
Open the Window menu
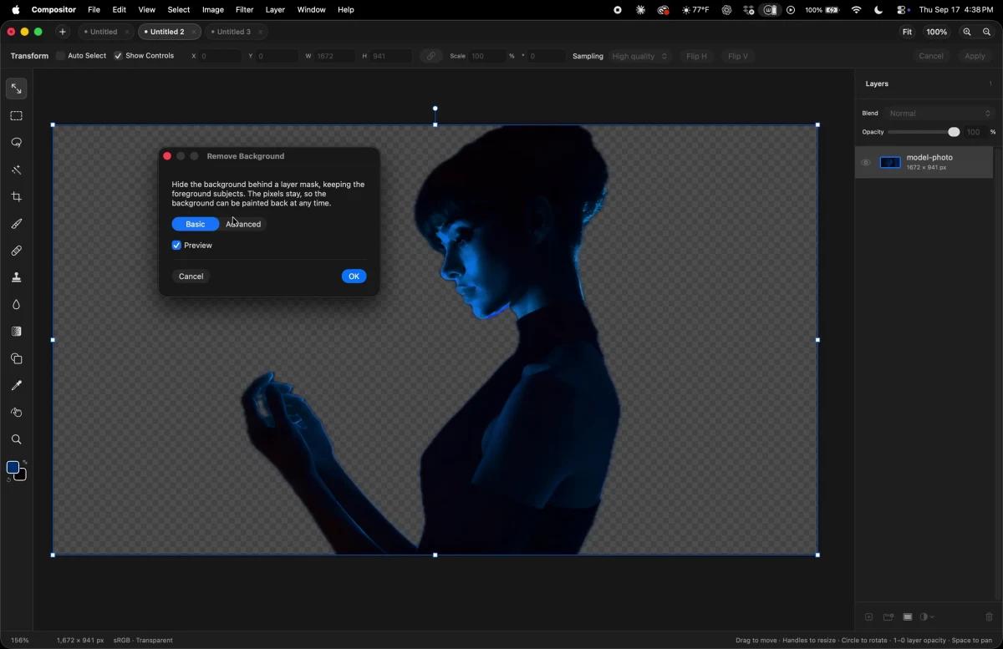[312, 10]
